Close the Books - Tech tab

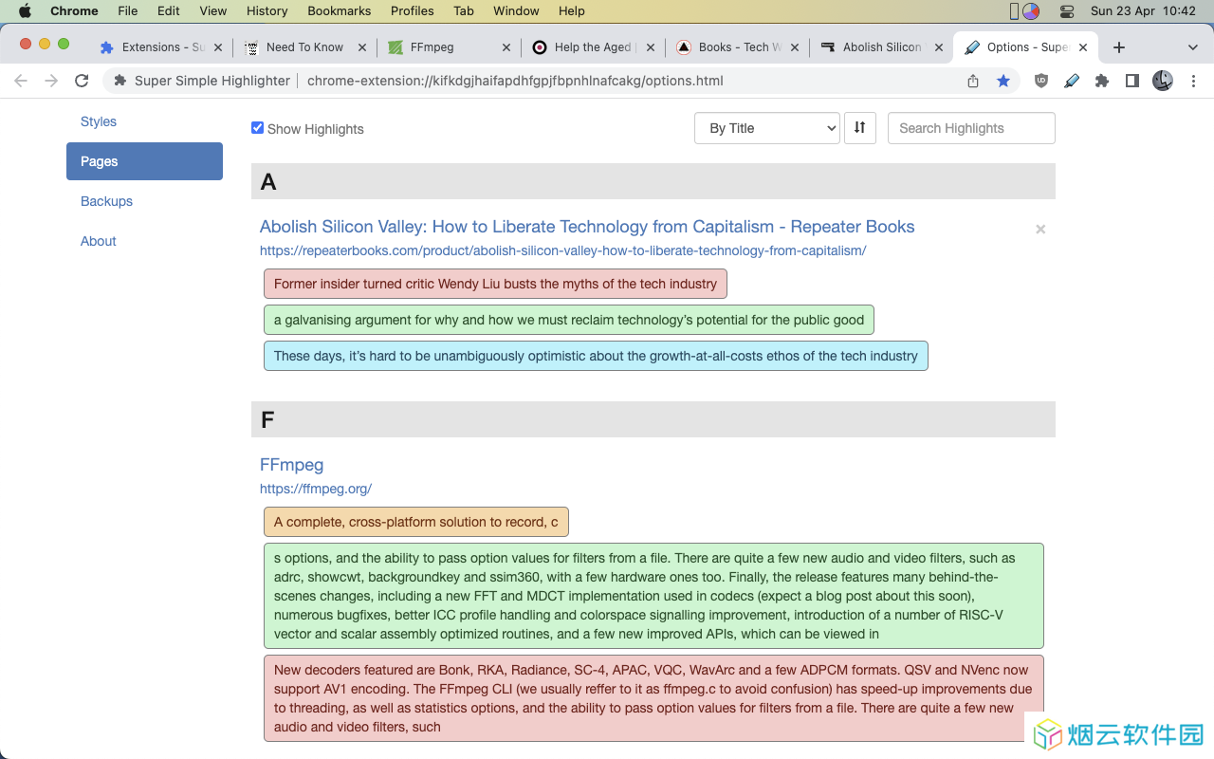795,47
